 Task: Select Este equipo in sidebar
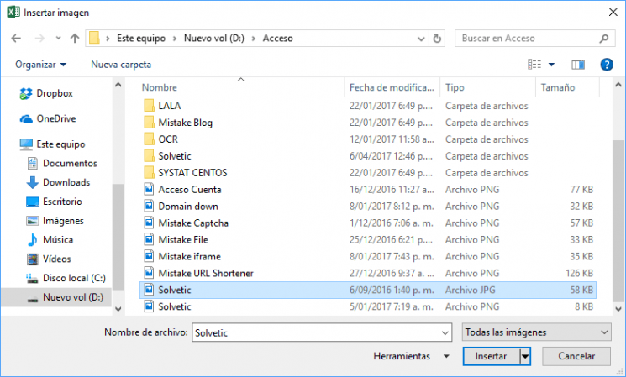point(52,144)
